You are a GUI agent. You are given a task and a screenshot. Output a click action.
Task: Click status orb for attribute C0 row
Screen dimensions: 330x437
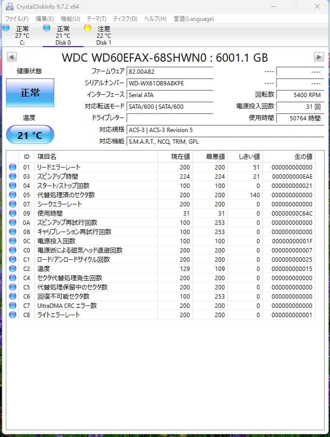13,250
